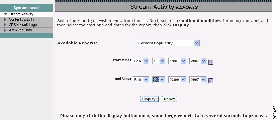The height and width of the screenshot is (120, 277).
Task: Open the end time month dropdown
Action: 141,80
